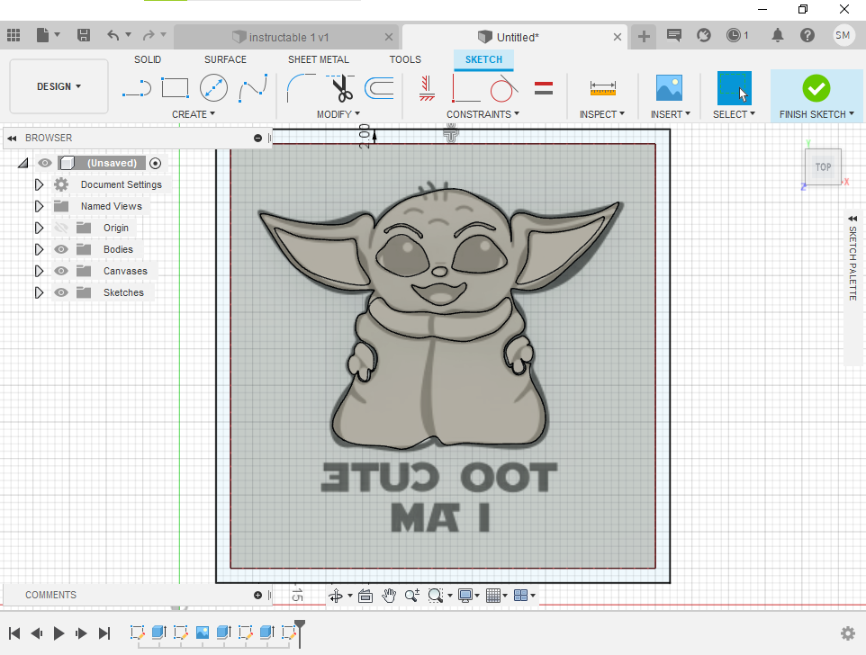Apply the Equal constraint icon
The image size is (866, 655).
tap(544, 88)
